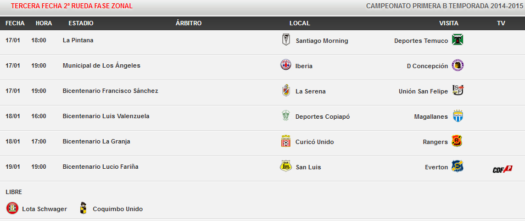Viewport: 525px width, 221px height.
Task: Click the Curicó Unido crest icon
Action: point(285,141)
